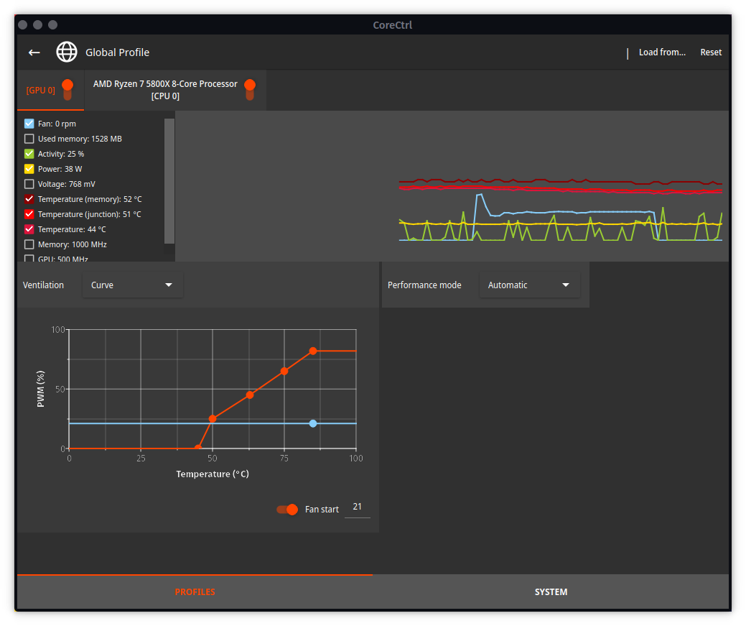Image resolution: width=746 pixels, height=626 pixels.
Task: Click the Performance mode label
Action: tap(424, 285)
